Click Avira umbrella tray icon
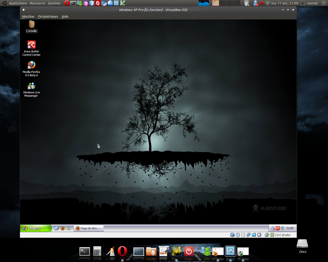The height and width of the screenshot is (262, 328). click(278, 228)
